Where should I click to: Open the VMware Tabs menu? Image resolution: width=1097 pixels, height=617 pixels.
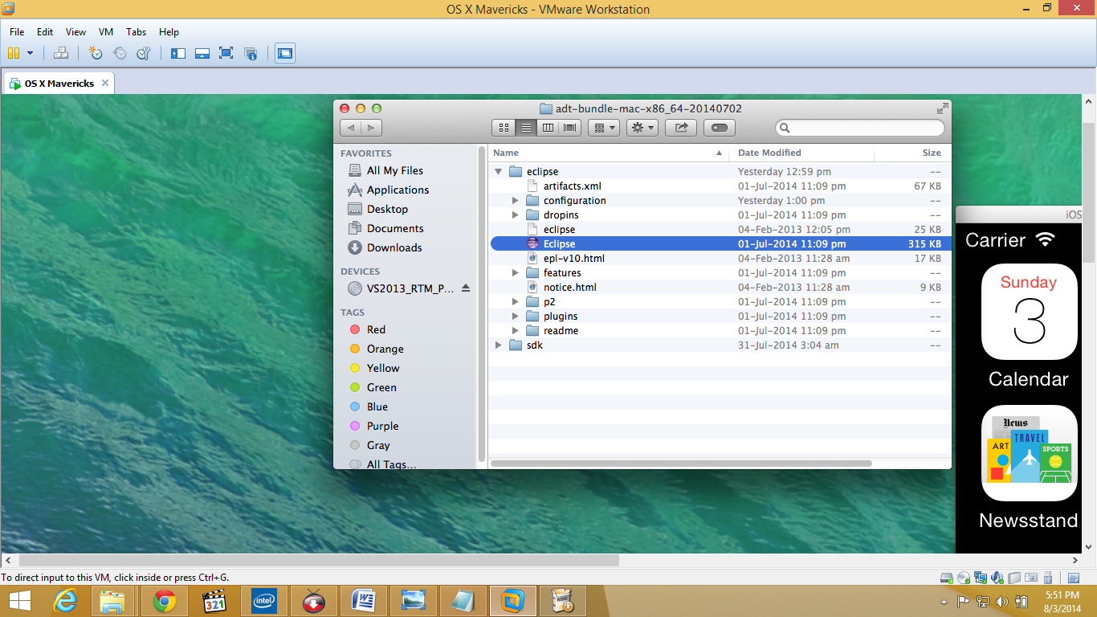tap(137, 32)
